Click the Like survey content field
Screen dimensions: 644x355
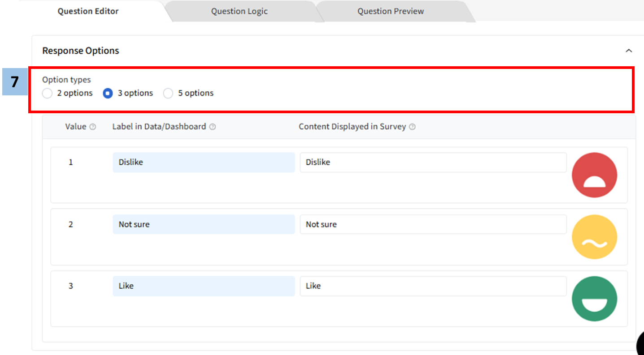(x=433, y=286)
